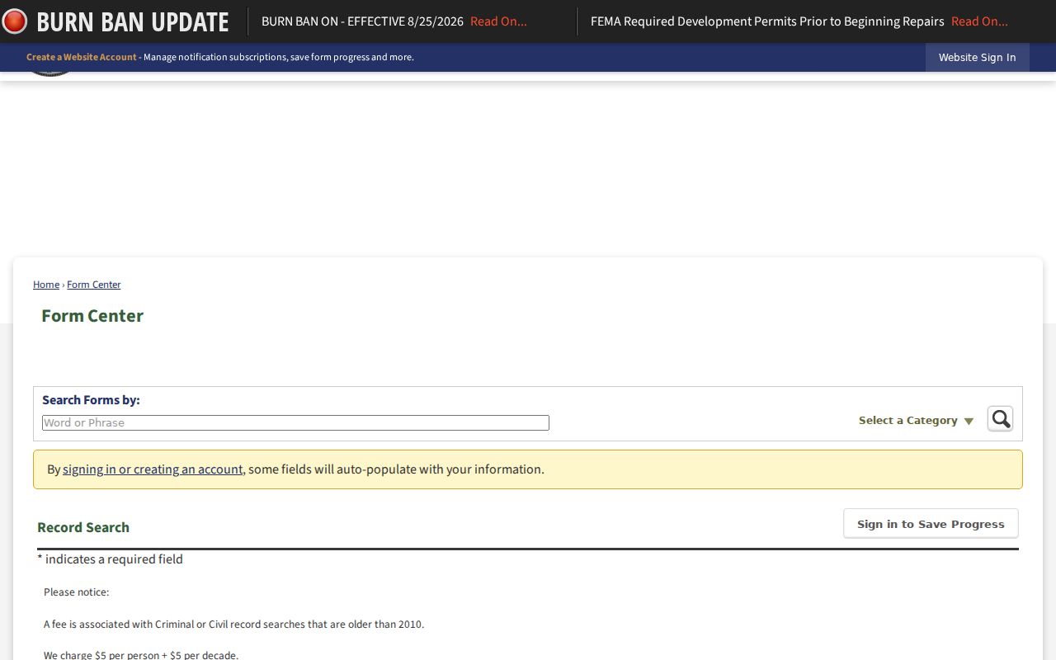Click the 'Search Forms by:' label
Viewport: 1056px width, 660px height.
[91, 400]
